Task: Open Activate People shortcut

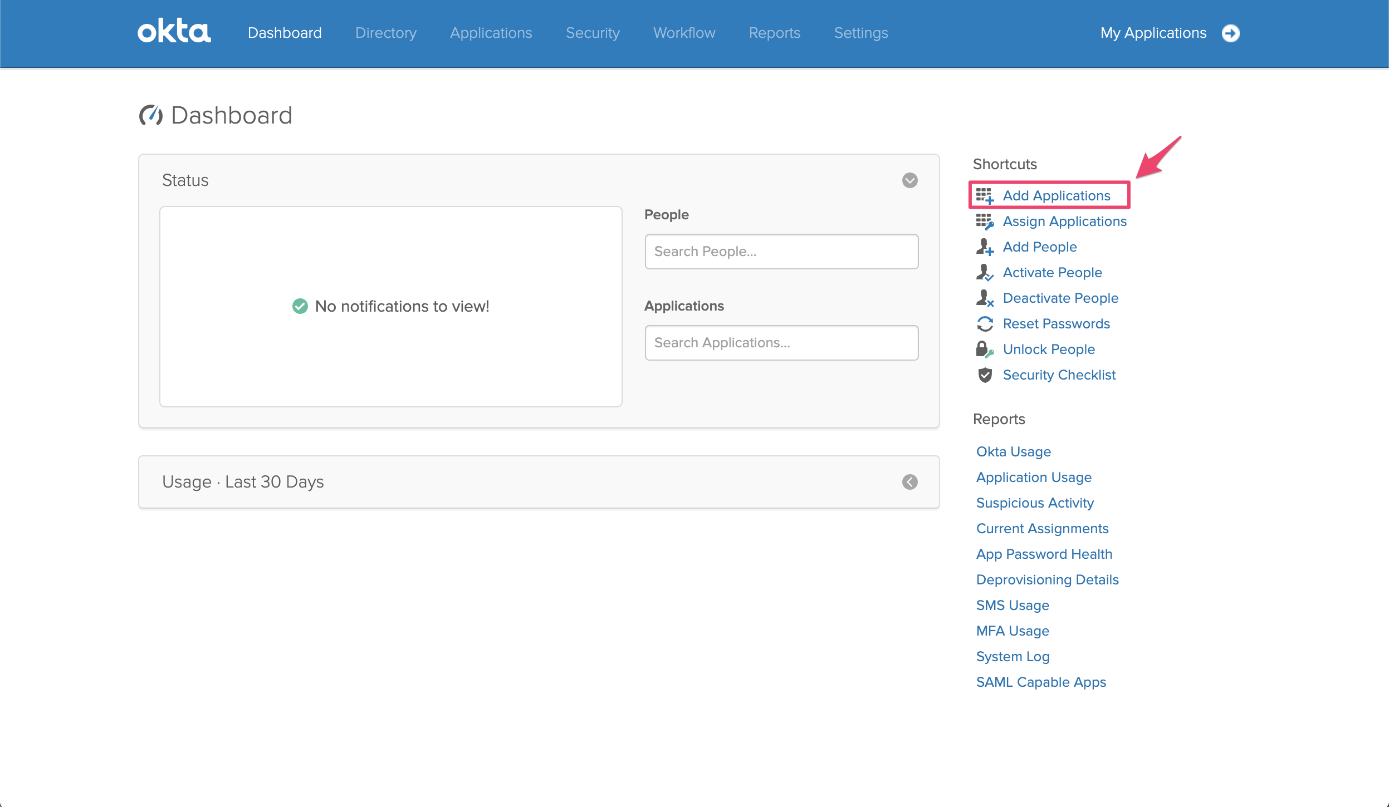Action: (1053, 273)
